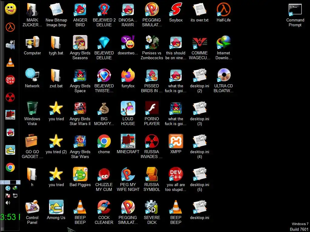Image resolution: width=310 pixels, height=232 pixels.
Task: Select the Angry Birds Seasons shortcut
Action: click(80, 47)
